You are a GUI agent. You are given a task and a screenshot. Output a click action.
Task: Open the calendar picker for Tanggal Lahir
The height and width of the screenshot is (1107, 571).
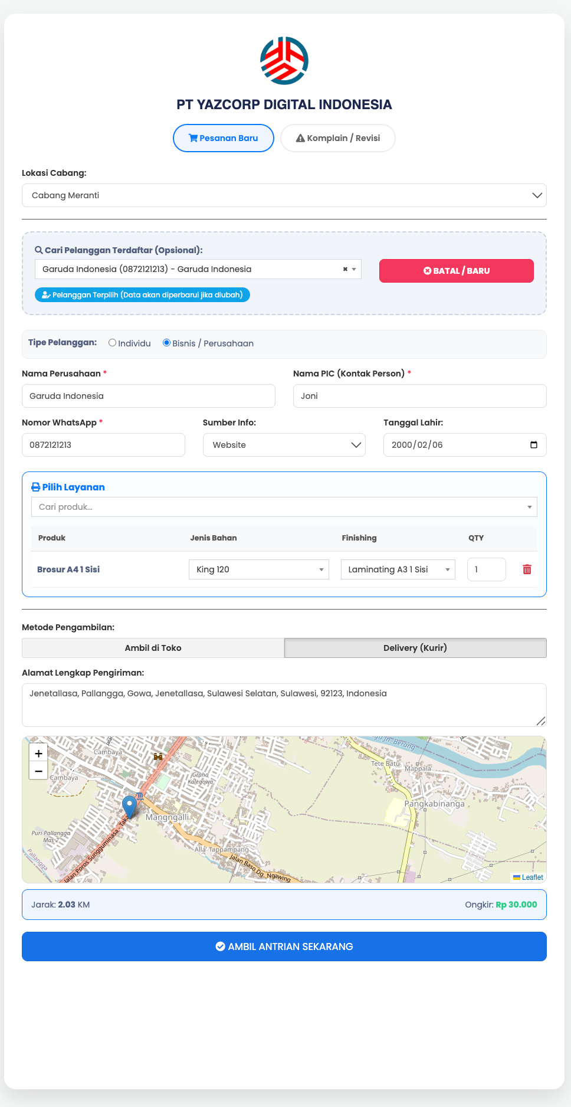533,445
